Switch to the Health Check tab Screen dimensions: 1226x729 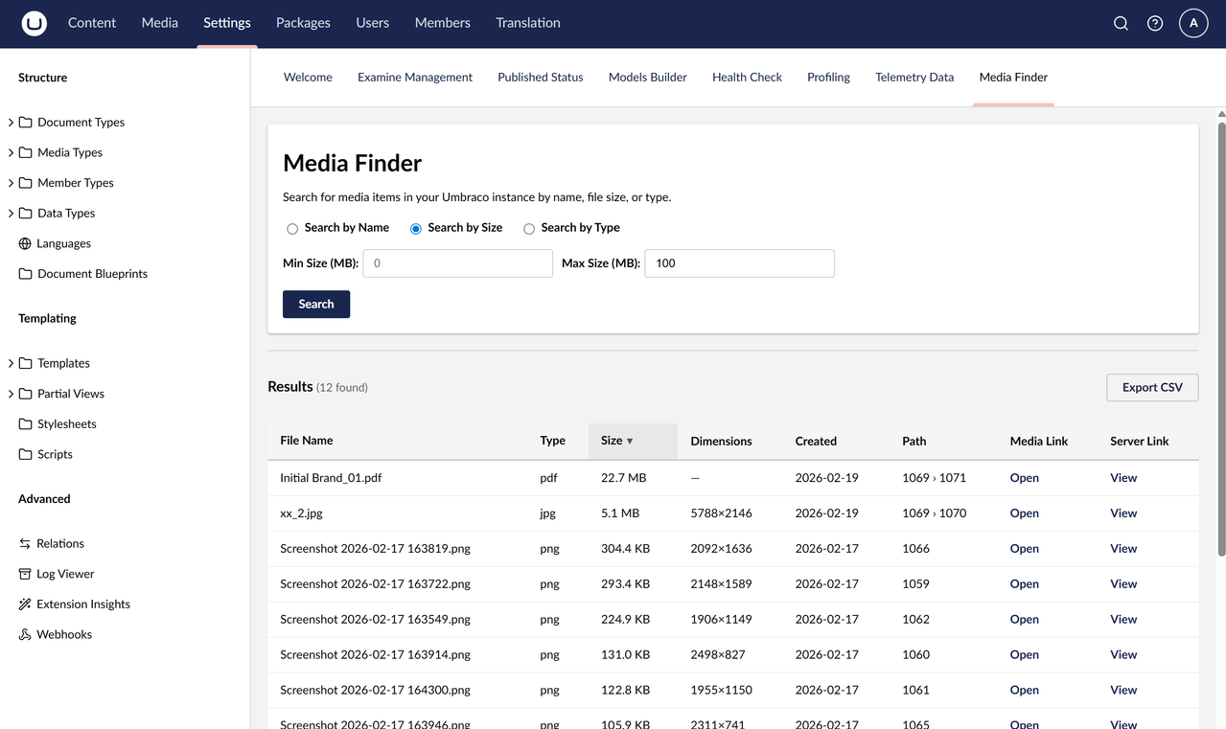[x=747, y=77]
